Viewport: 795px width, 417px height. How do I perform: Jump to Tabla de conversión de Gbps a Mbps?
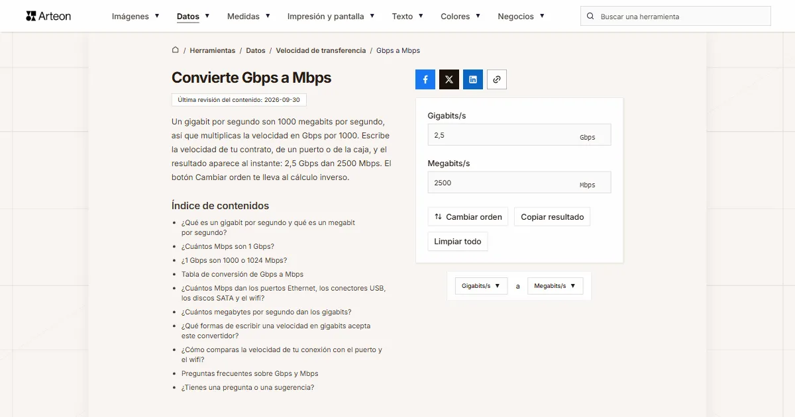(242, 274)
